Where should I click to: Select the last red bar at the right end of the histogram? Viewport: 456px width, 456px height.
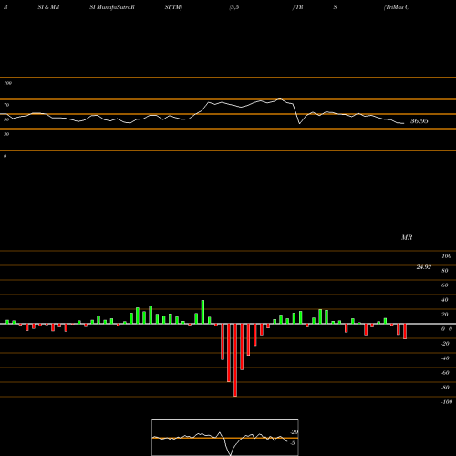coord(405,331)
